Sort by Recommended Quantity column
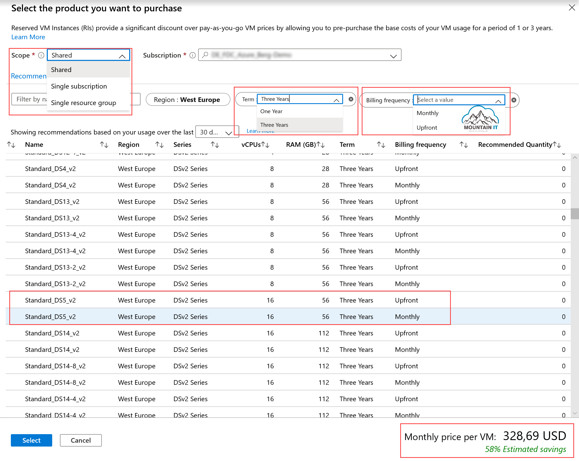The height and width of the screenshot is (461, 579). tap(557, 144)
